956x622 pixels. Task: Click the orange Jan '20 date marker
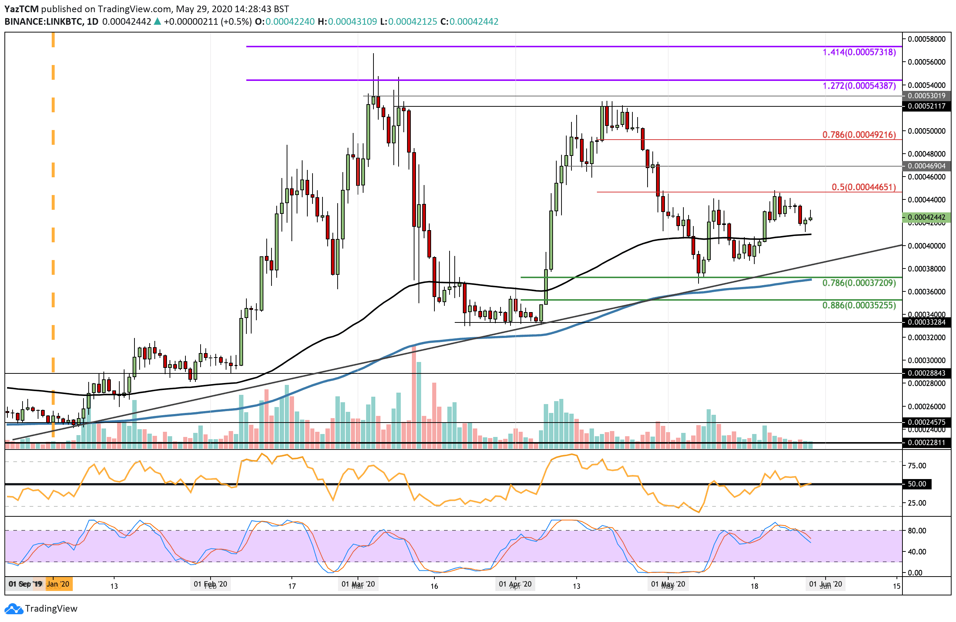click(59, 584)
